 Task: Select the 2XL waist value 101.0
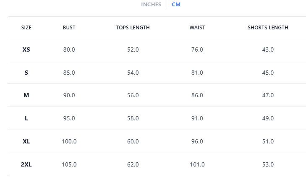pos(197,164)
